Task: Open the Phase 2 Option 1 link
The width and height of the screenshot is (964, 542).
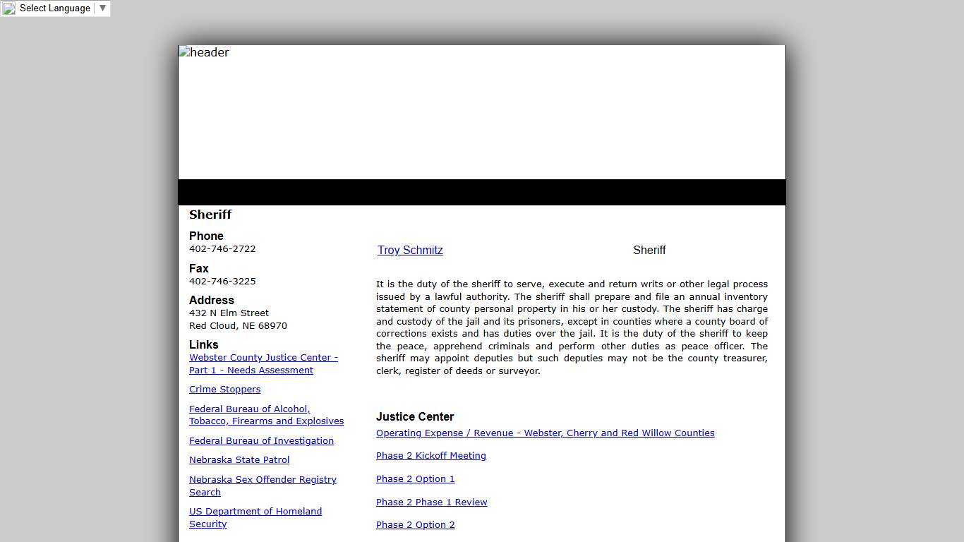Action: 415,479
